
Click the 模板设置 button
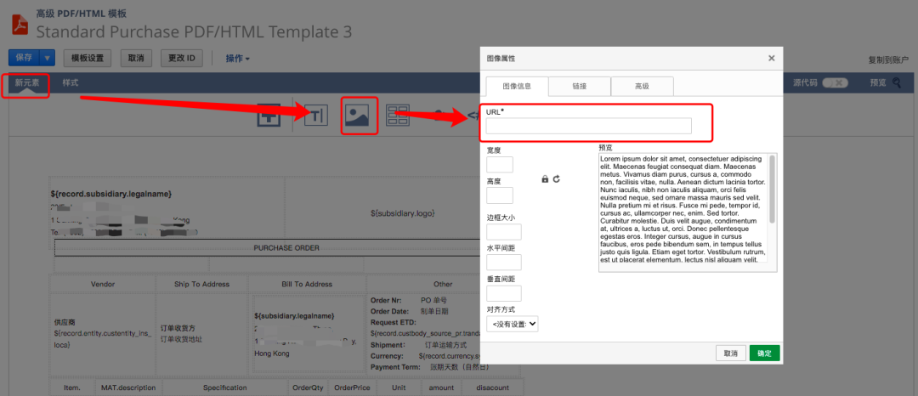click(88, 58)
